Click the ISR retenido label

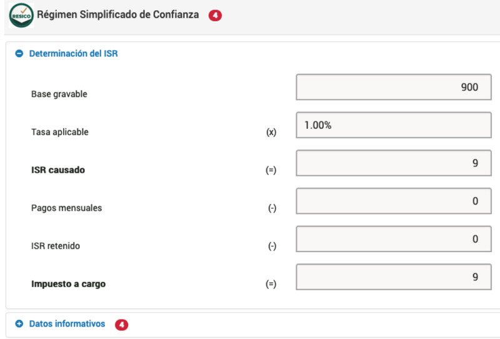click(56, 246)
